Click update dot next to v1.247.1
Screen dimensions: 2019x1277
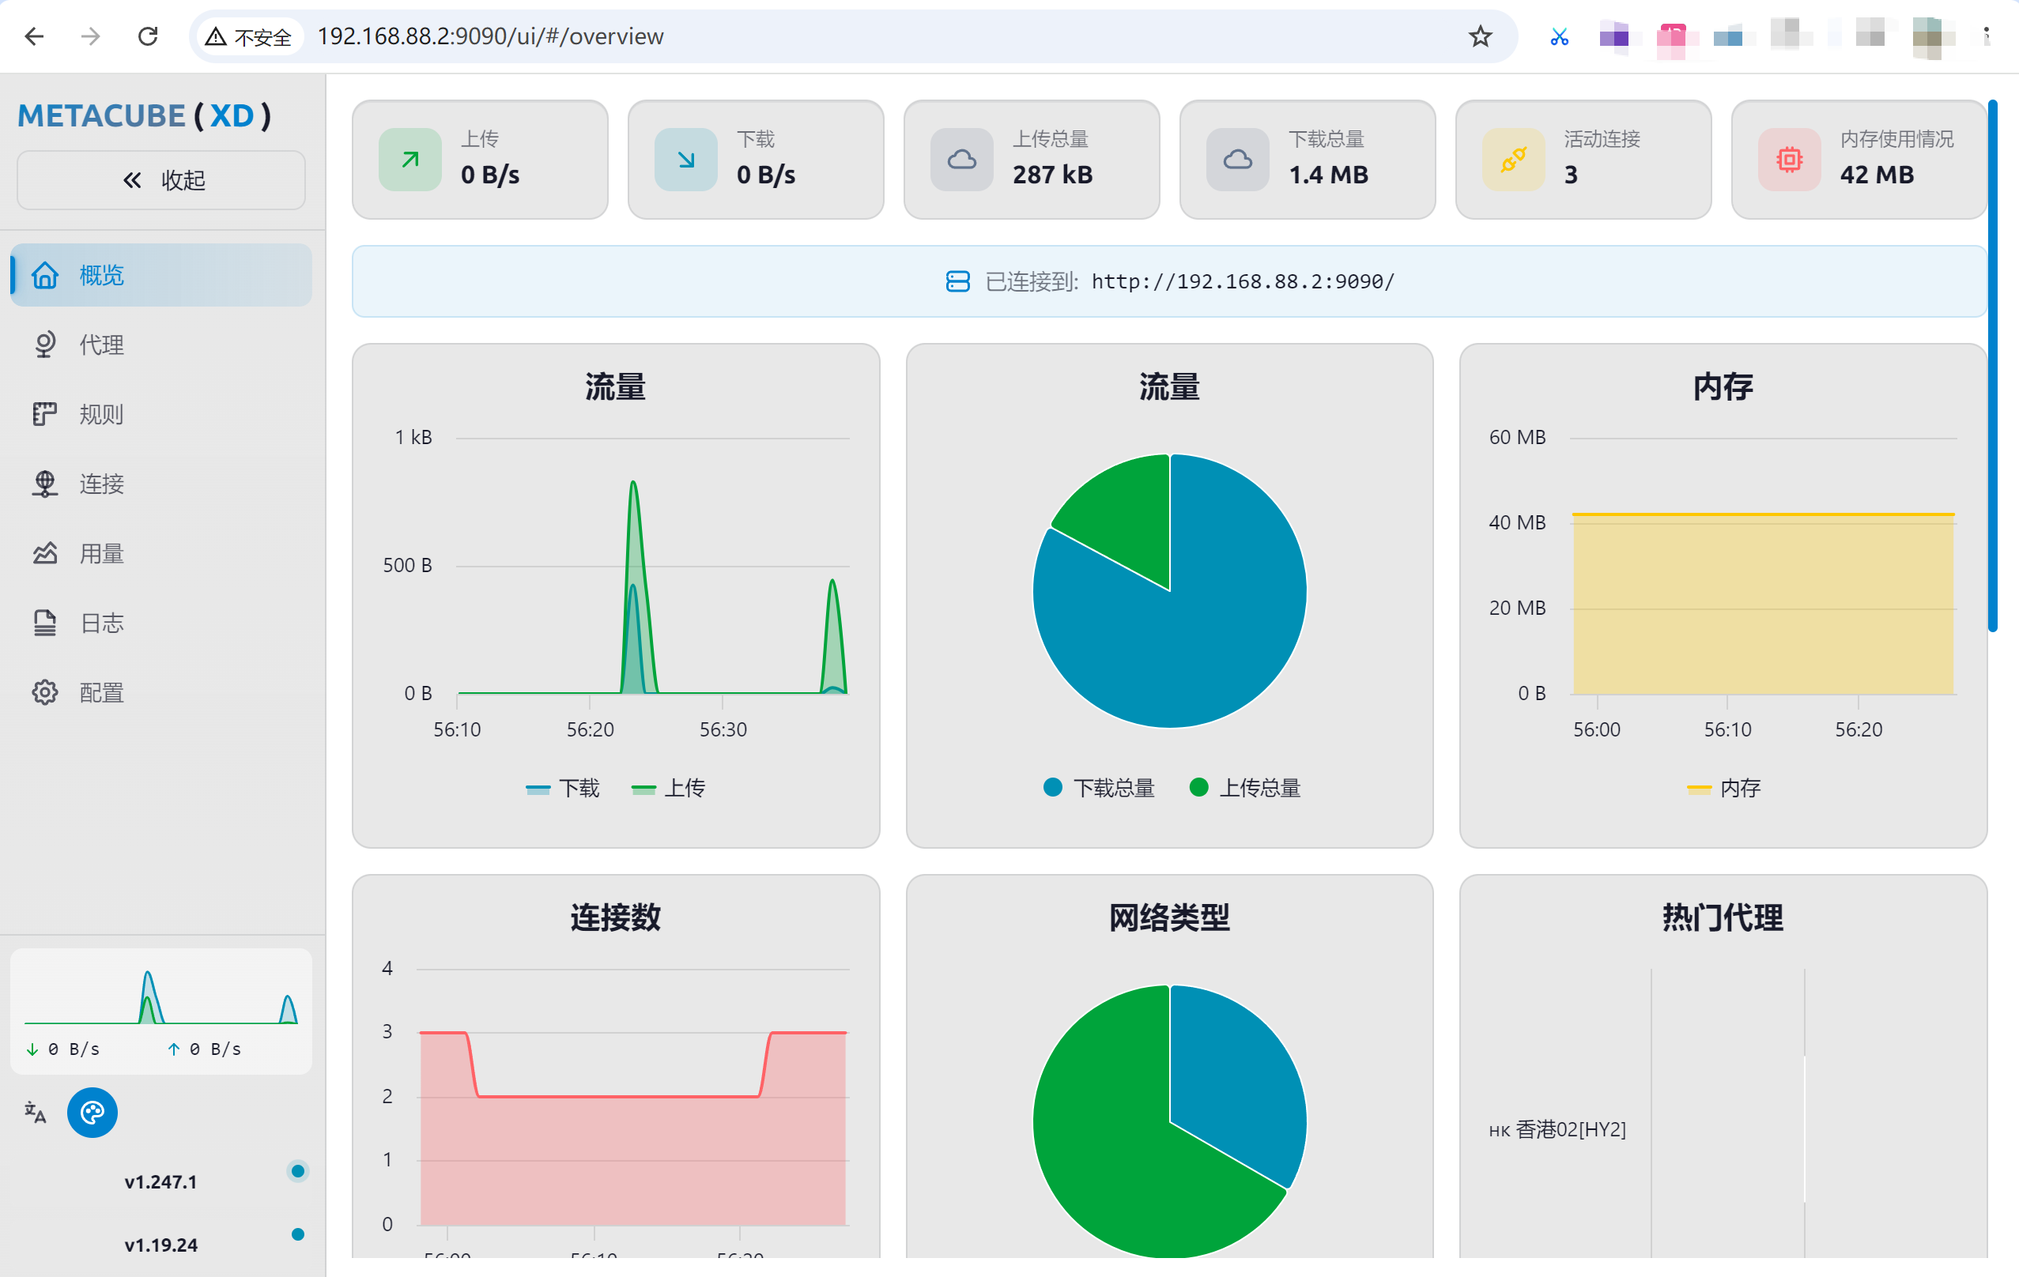[x=298, y=1170]
